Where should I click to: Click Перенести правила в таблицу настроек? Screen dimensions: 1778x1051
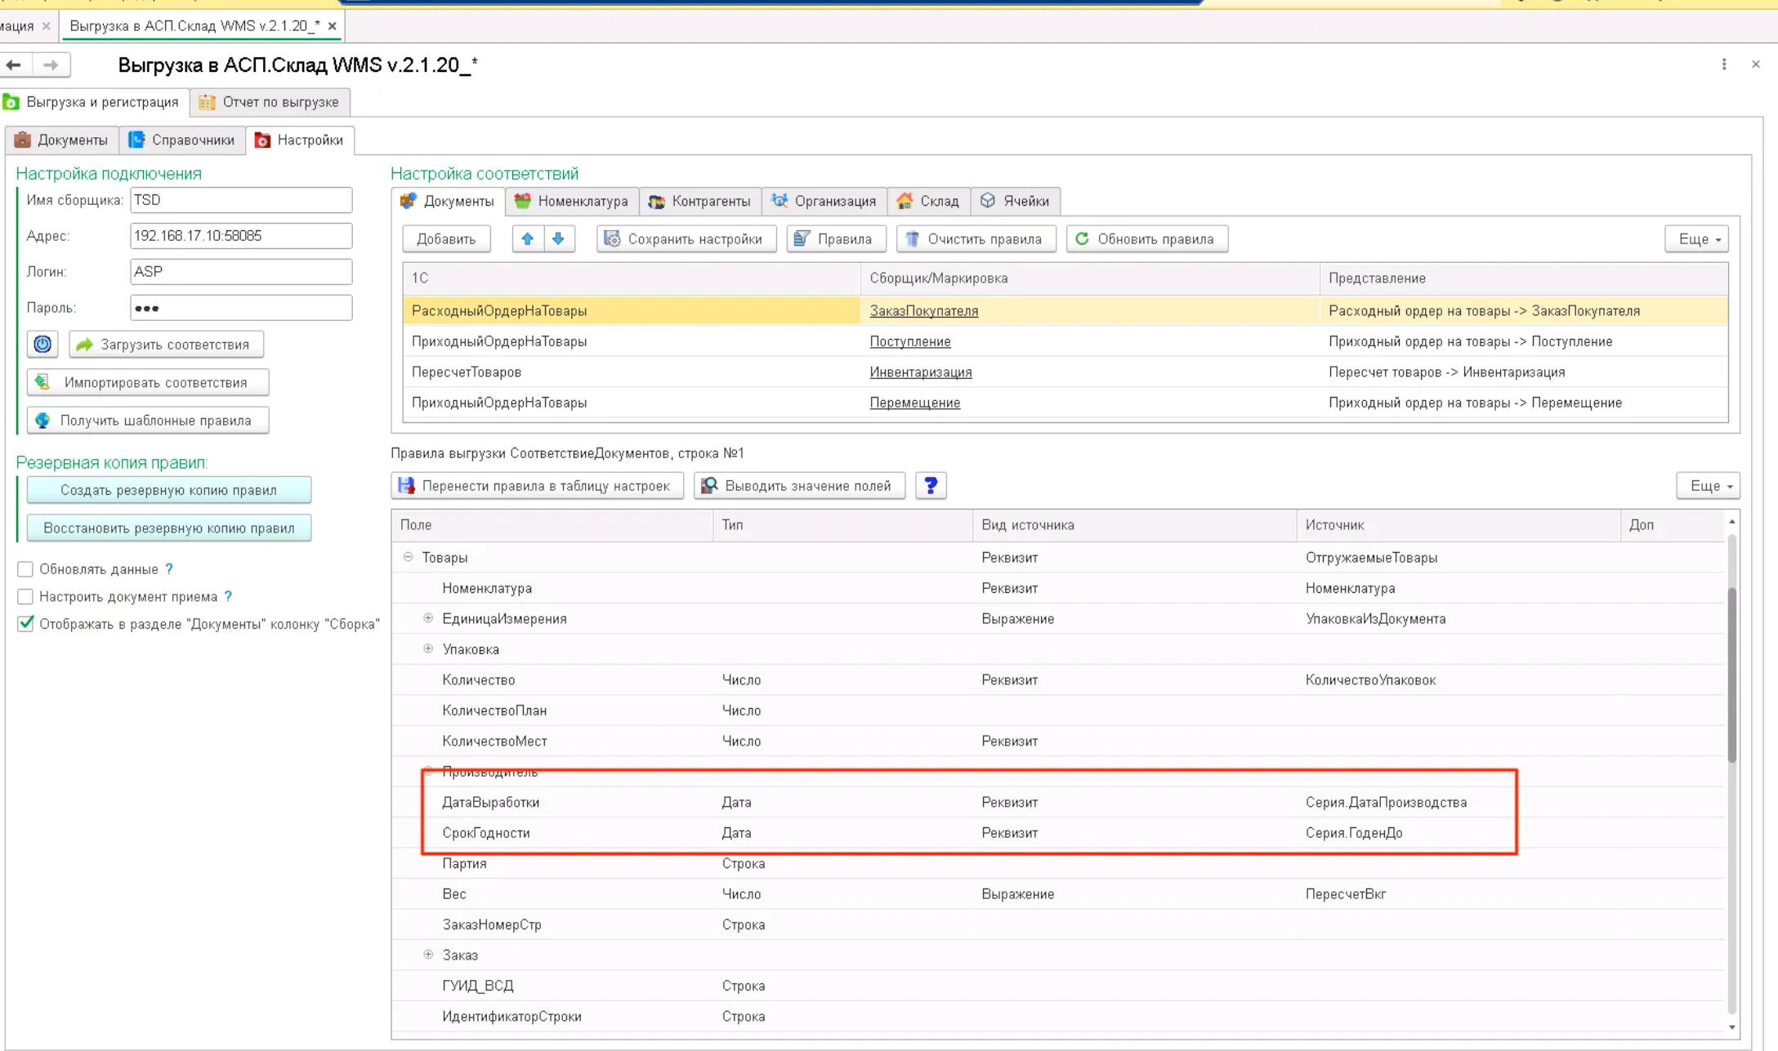pos(537,486)
